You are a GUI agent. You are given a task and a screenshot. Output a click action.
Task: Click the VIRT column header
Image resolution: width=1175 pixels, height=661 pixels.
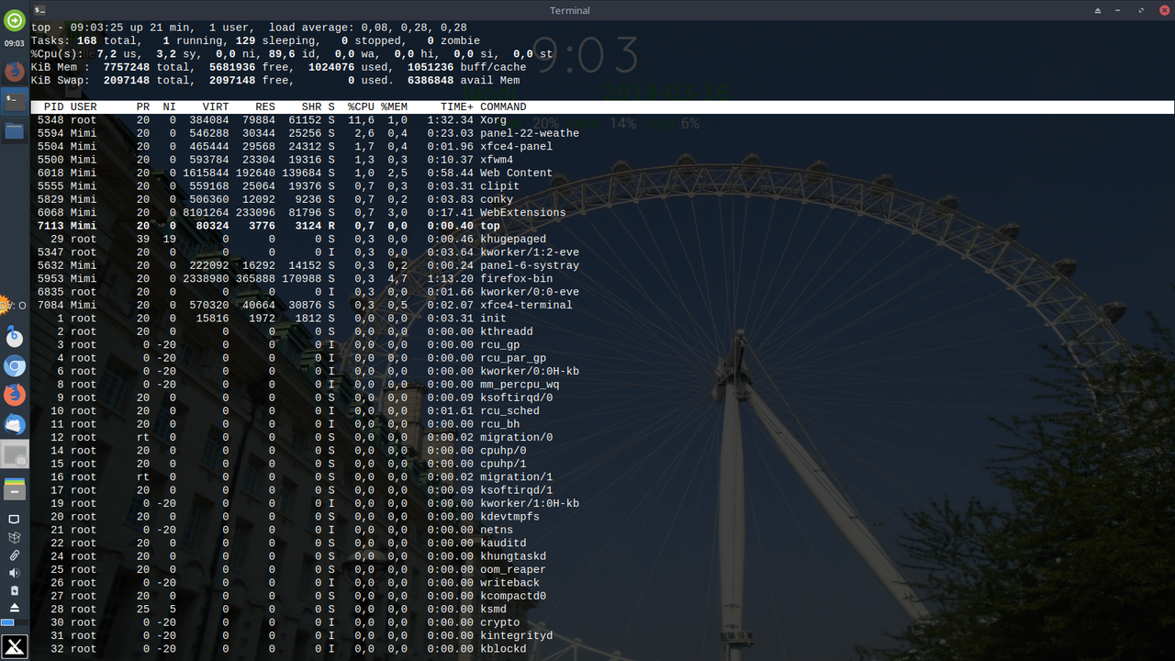216,107
